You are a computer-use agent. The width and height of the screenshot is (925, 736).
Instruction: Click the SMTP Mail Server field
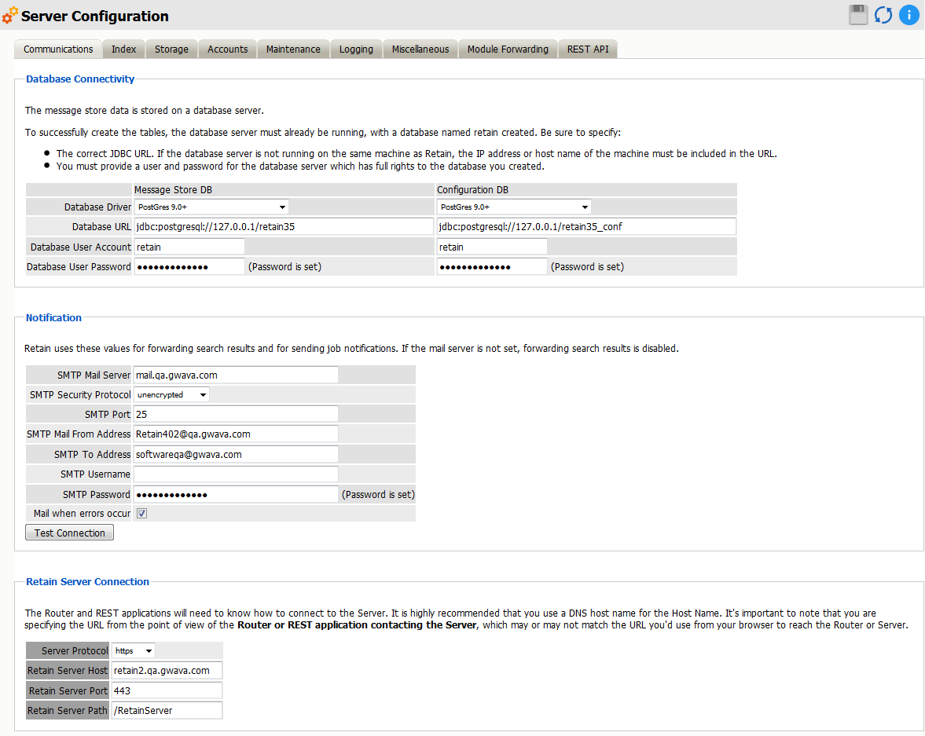pos(236,375)
